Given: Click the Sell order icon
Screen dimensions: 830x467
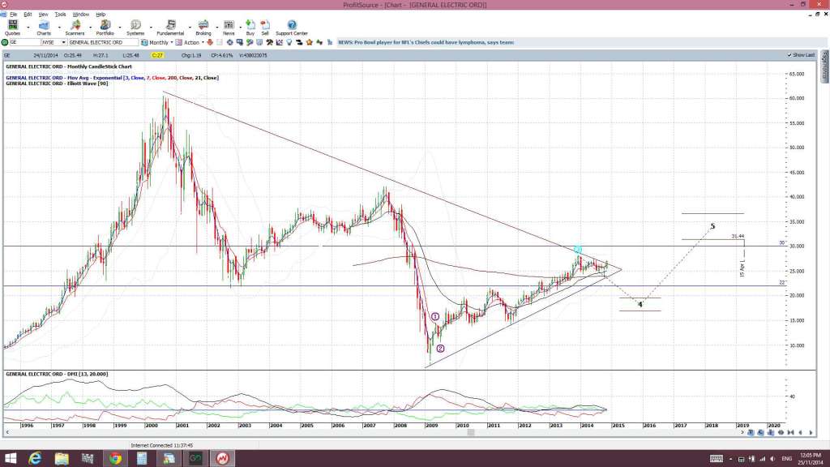Looking at the screenshot, I should [265, 28].
